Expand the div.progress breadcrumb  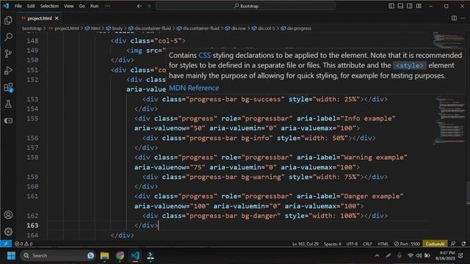pos(299,29)
